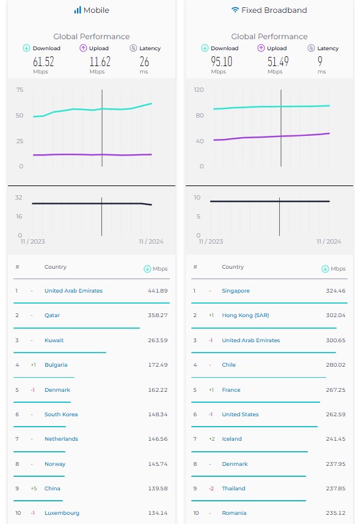Click the Fixed Broadband wifi icon

click(235, 10)
